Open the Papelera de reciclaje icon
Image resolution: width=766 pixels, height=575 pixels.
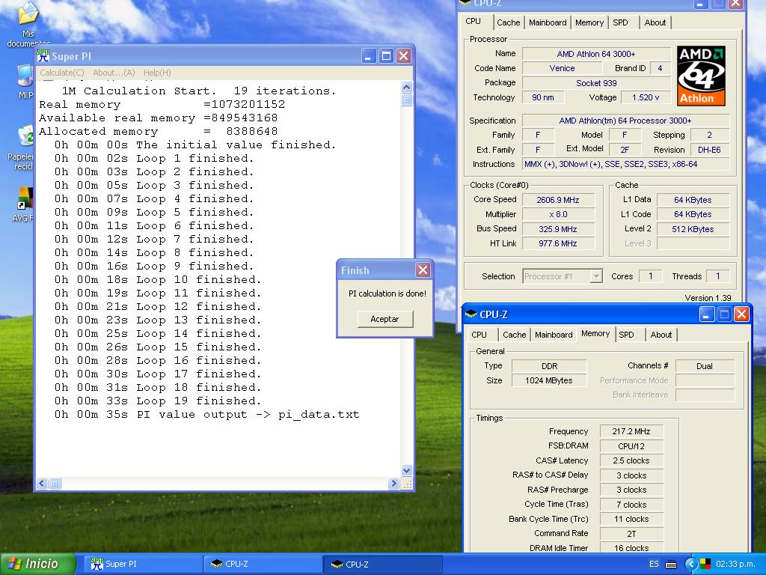pyautogui.click(x=26, y=136)
